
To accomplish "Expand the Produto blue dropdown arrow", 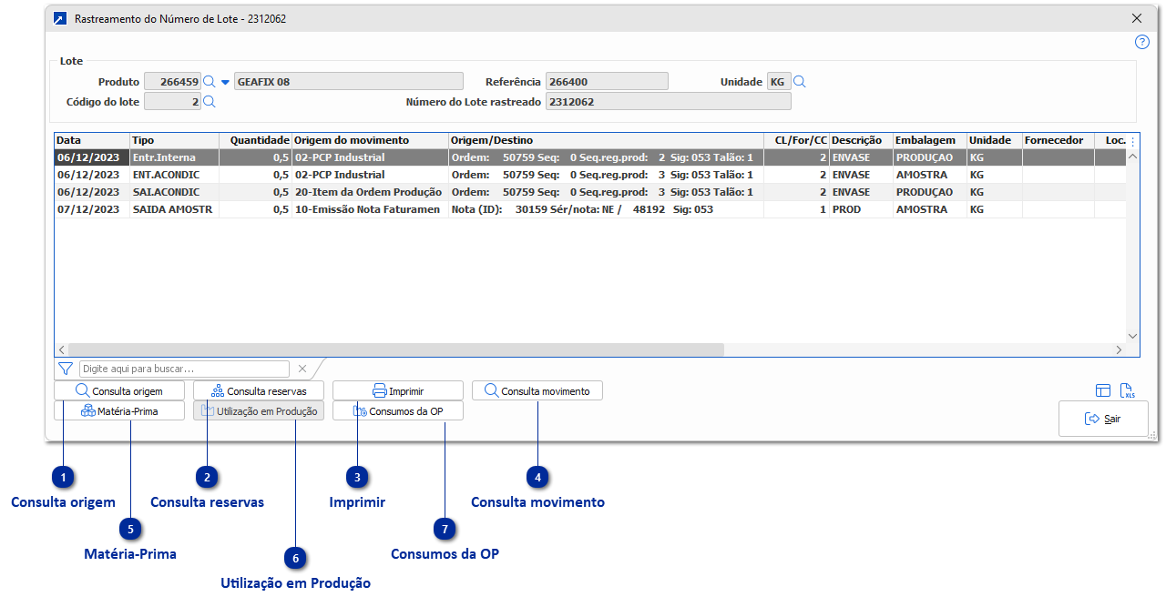I will pyautogui.click(x=225, y=82).
